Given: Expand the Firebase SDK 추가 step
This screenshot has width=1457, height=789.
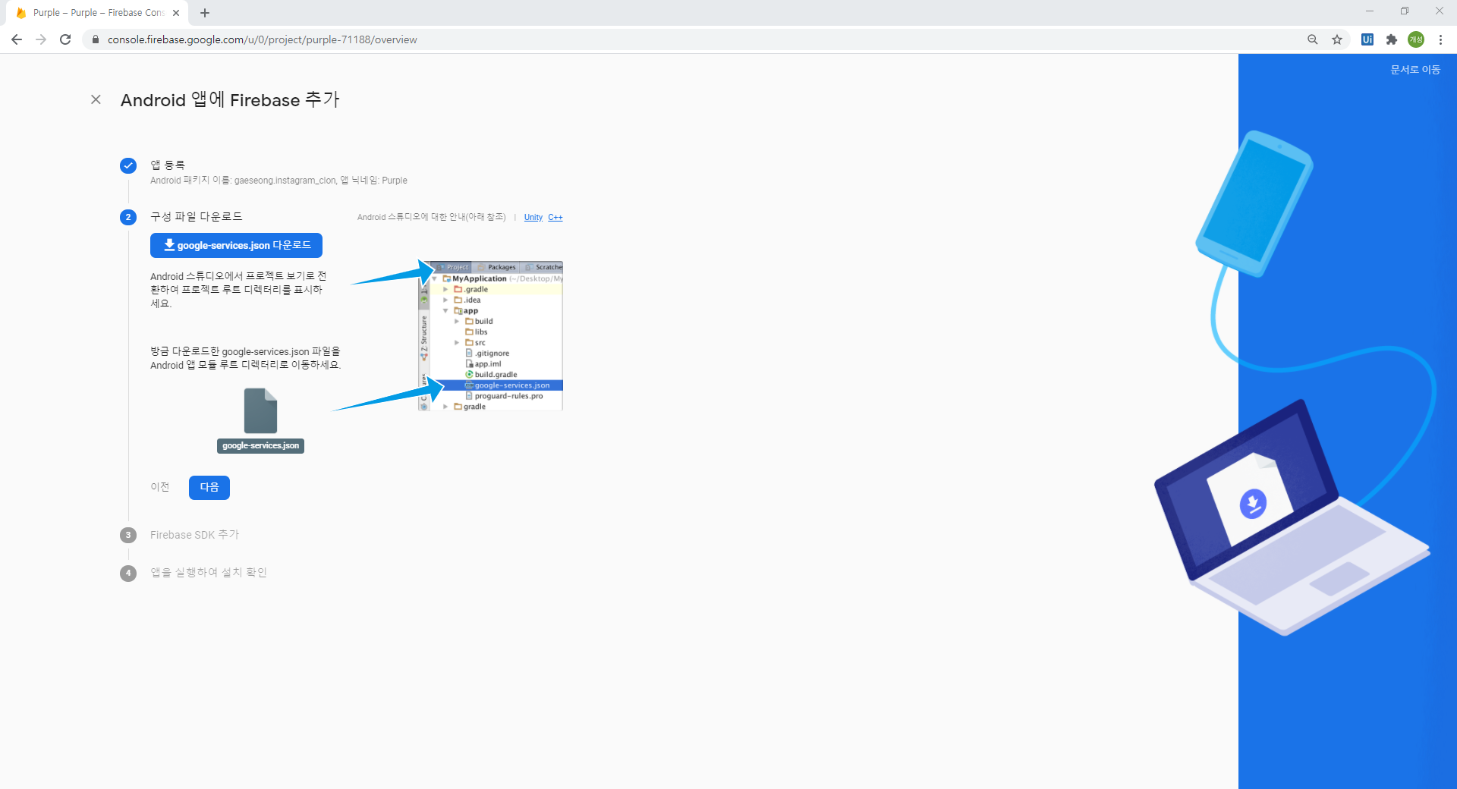Looking at the screenshot, I should [195, 535].
